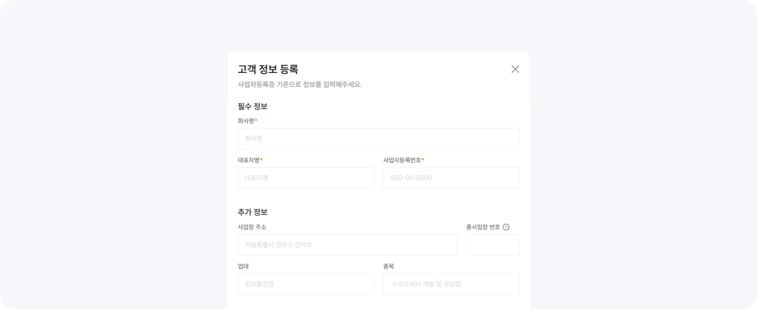Click the 사업자등록번호 field showing 000-00-0000
The image size is (757, 309).
coord(451,178)
